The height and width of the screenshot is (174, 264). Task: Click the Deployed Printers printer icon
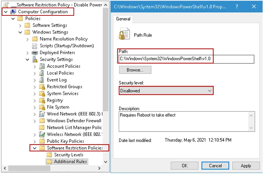pyautogui.click(x=34, y=53)
